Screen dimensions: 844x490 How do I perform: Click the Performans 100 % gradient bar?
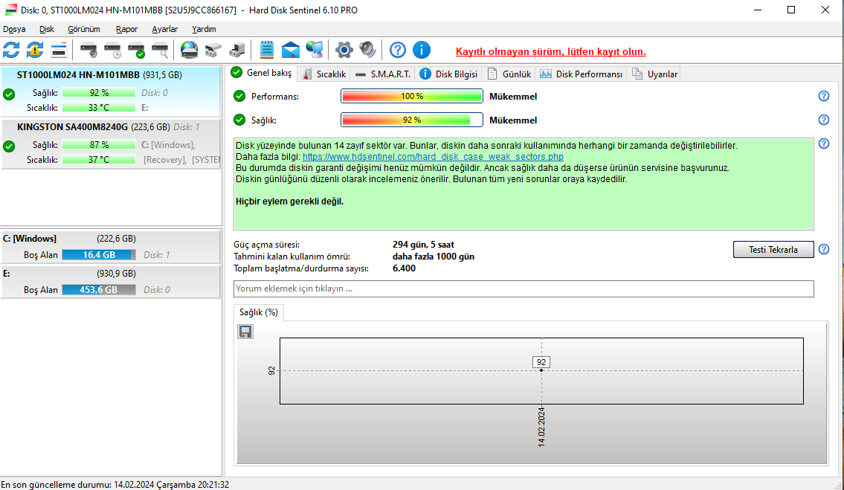412,96
